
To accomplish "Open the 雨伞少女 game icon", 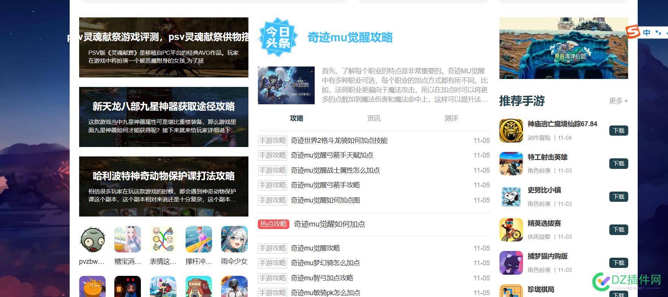I will click(x=234, y=239).
